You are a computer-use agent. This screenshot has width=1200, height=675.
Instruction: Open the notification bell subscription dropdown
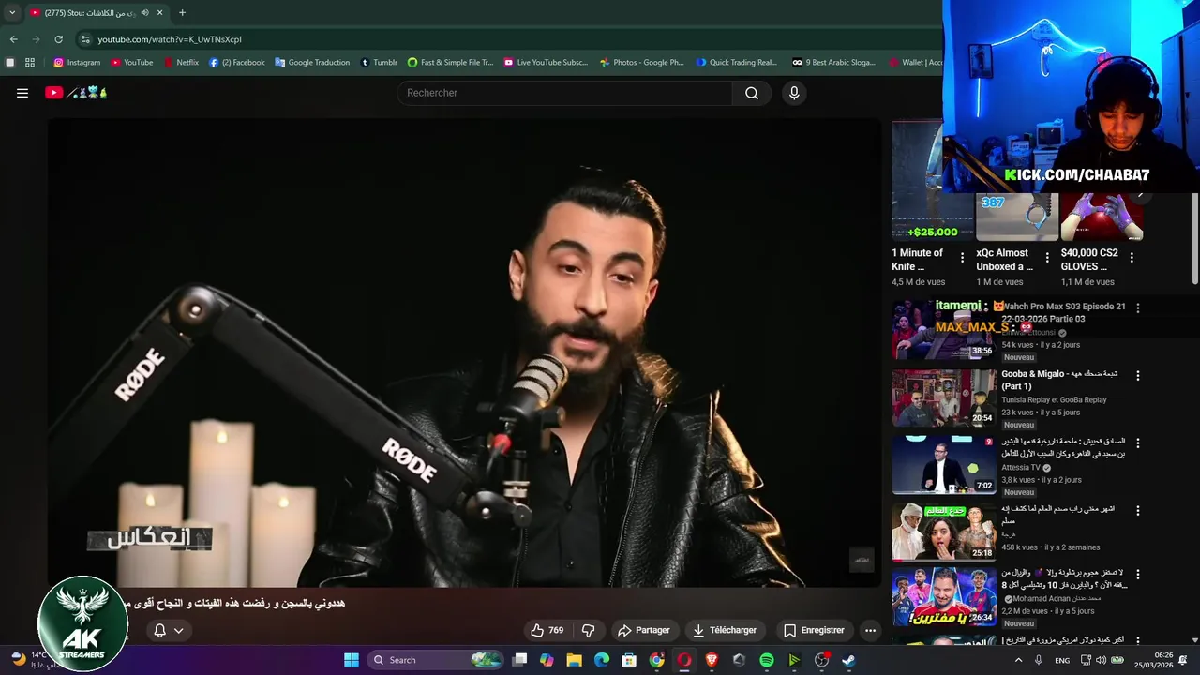coord(168,630)
